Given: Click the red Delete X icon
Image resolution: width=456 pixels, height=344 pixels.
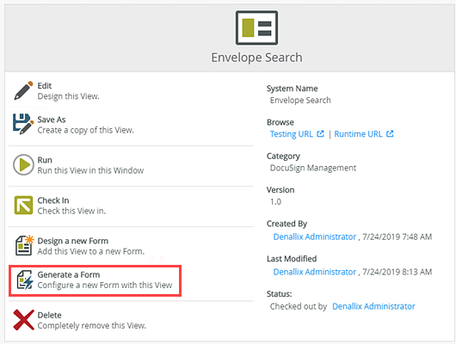Looking at the screenshot, I should (x=23, y=320).
